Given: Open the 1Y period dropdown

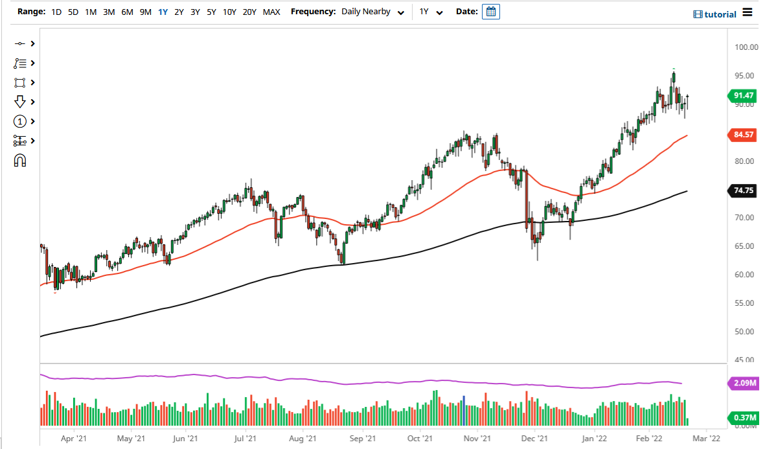Looking at the screenshot, I should click(431, 12).
